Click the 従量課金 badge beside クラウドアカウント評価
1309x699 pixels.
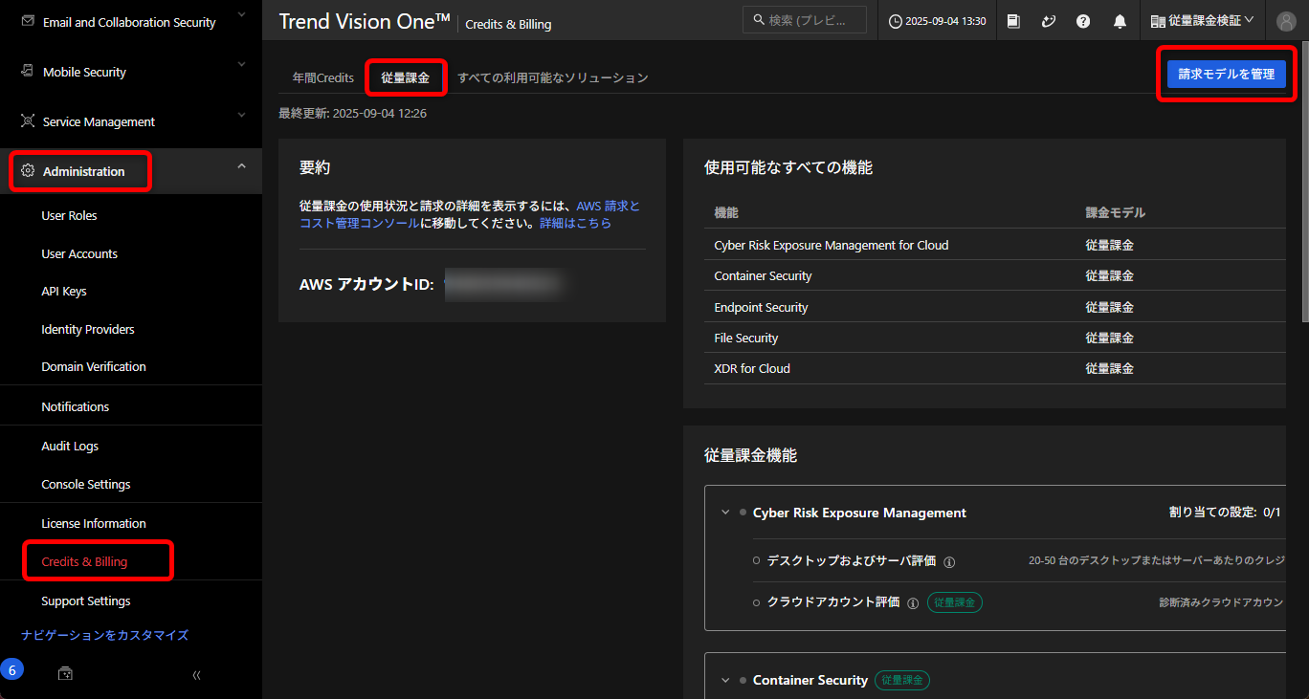(955, 602)
